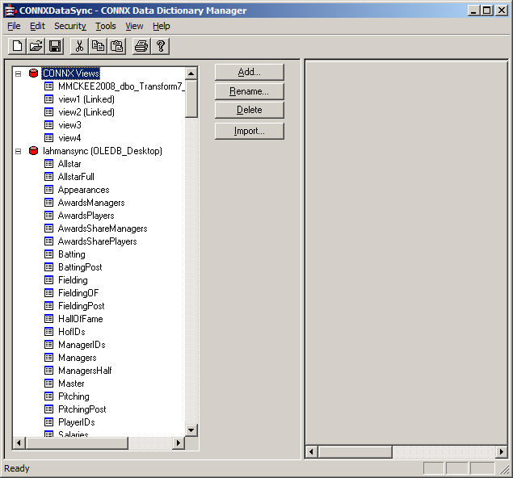513x478 pixels.
Task: Click the red database icon beside CONNX Views
Action: pyautogui.click(x=33, y=73)
